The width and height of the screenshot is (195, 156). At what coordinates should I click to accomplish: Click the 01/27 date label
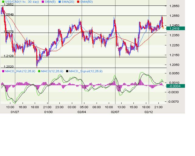[x=15, y=112]
